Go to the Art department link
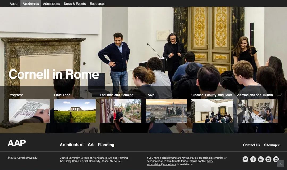The height and width of the screenshot is (170, 287). coord(91,145)
